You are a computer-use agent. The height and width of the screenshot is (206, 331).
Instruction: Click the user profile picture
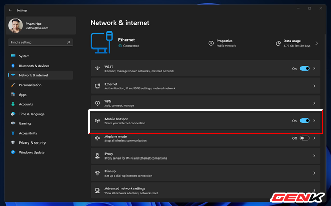[16, 25]
